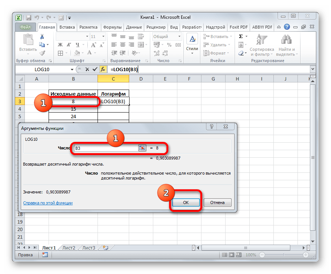Click the Insert Function fx icon
The image size is (331, 274).
pyautogui.click(x=103, y=69)
